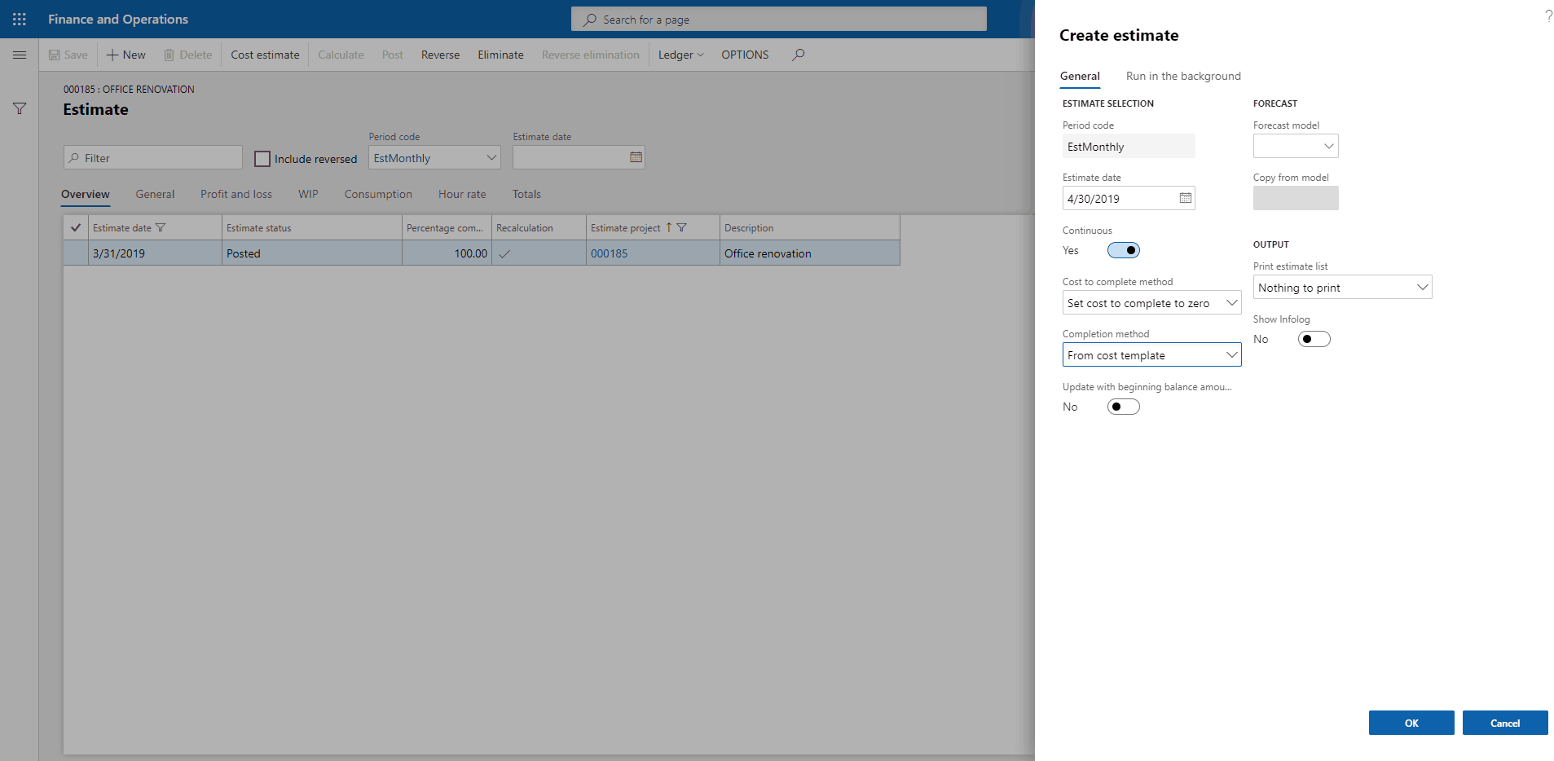This screenshot has width=1554, height=761.
Task: Click New in the action bar
Action: tap(126, 55)
